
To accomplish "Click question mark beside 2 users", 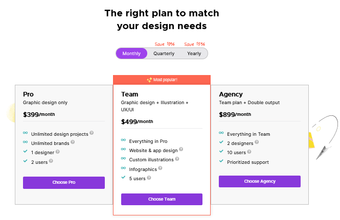I will (51, 161).
